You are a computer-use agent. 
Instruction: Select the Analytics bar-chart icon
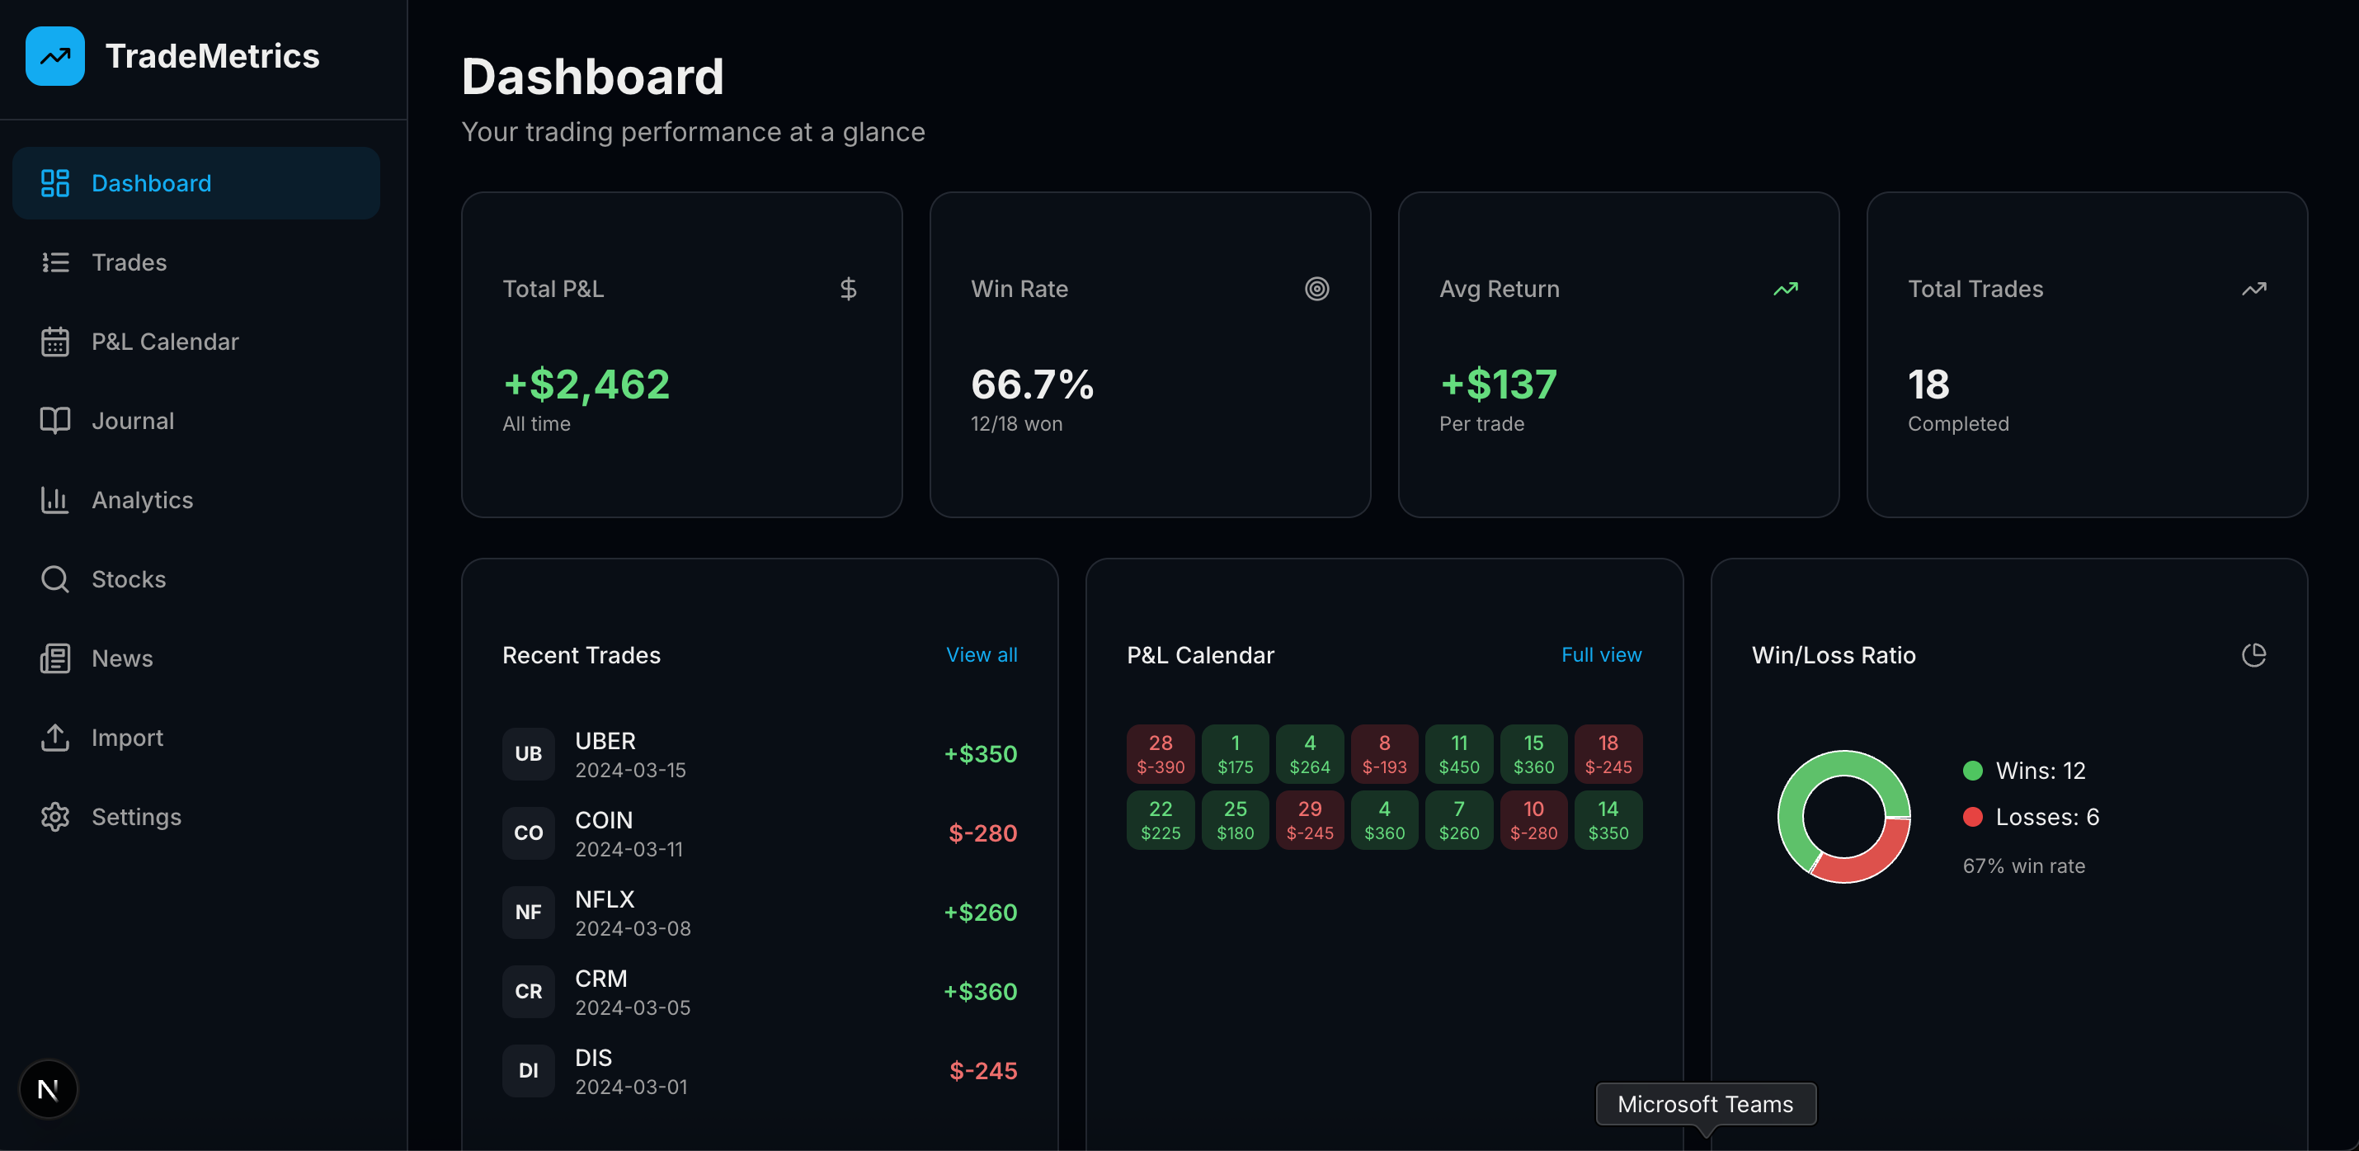pos(55,499)
